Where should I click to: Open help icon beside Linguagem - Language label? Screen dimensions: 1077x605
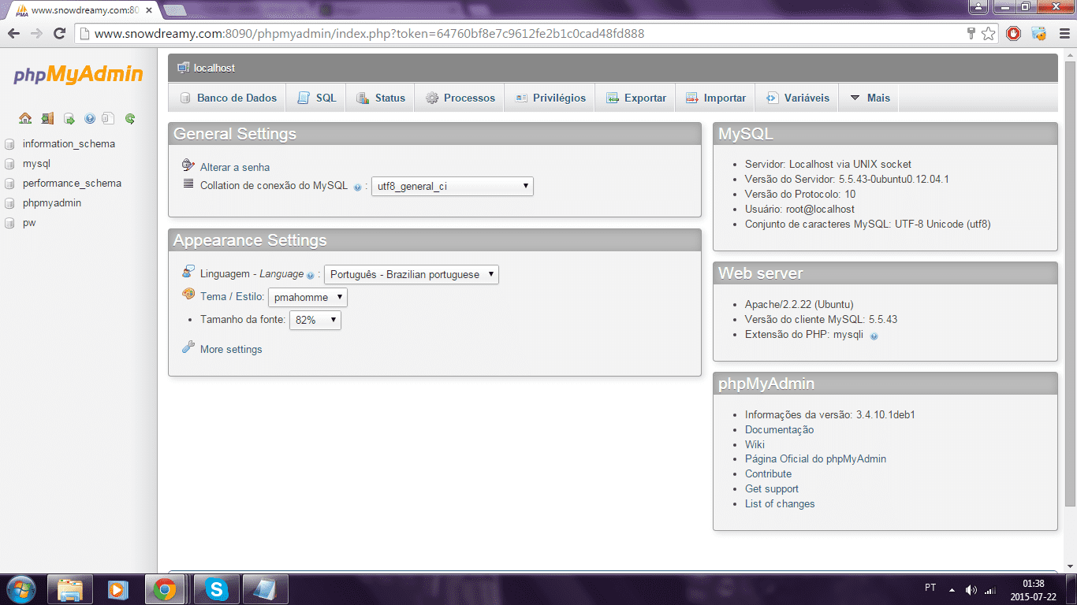pos(310,276)
